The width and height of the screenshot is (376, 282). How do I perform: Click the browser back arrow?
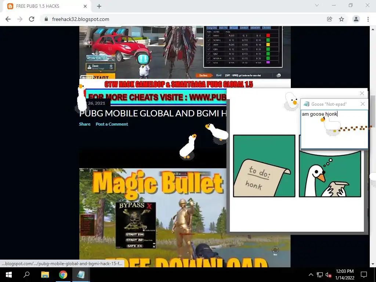(x=8, y=19)
